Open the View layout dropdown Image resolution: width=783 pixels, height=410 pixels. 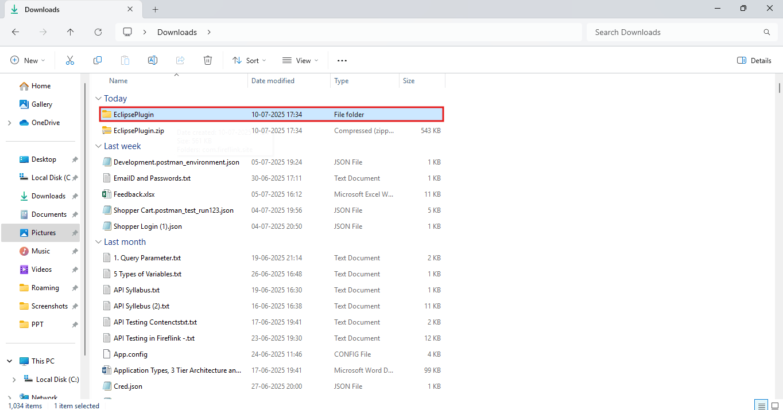click(x=300, y=60)
